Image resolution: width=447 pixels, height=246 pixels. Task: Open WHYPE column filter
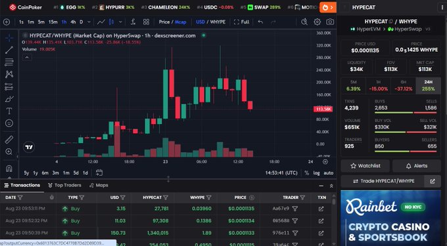click(208, 197)
